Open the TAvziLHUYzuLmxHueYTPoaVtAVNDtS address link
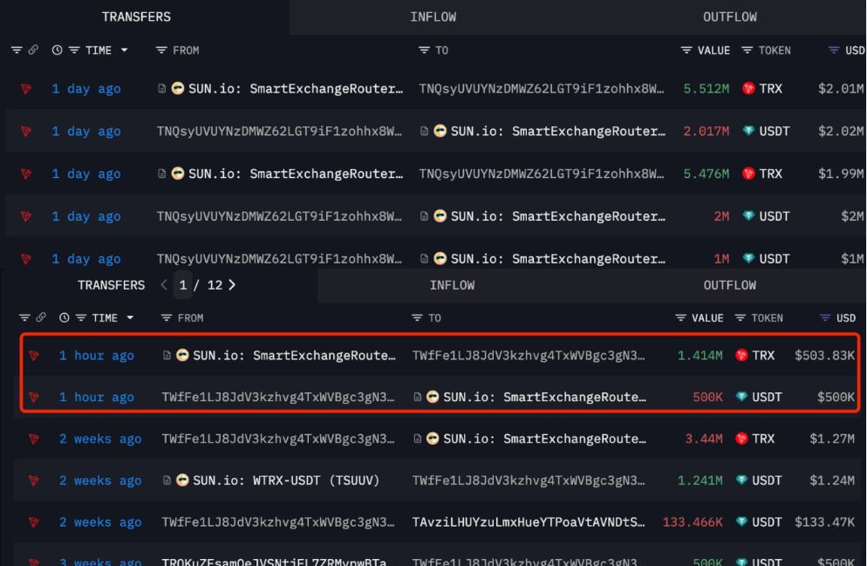The width and height of the screenshot is (867, 566). pyautogui.click(x=530, y=523)
